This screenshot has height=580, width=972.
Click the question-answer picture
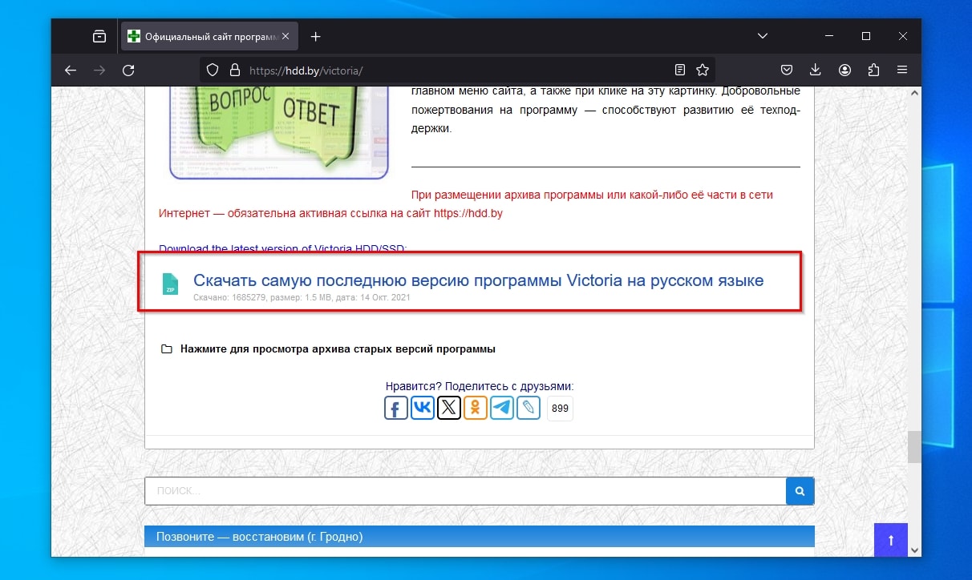tap(279, 133)
